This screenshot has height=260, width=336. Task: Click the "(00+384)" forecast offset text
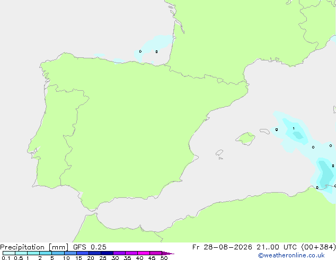(319, 247)
